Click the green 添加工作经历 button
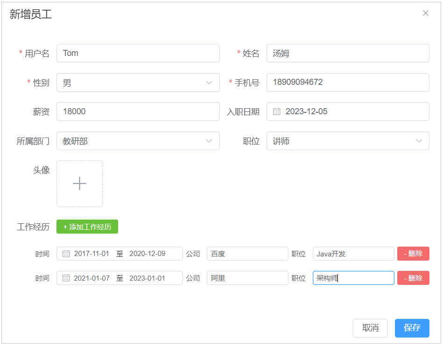 (x=87, y=227)
